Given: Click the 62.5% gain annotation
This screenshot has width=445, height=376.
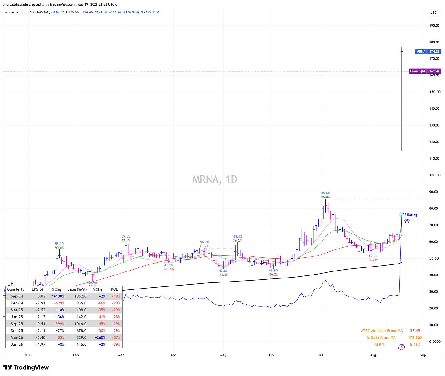Looking at the screenshot, I should [x=126, y=241].
